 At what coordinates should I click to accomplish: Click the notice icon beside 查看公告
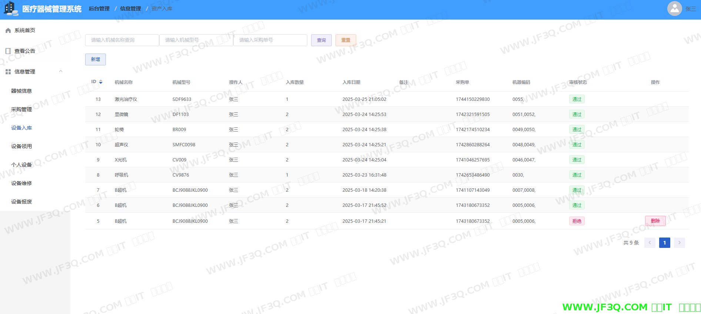pos(8,51)
